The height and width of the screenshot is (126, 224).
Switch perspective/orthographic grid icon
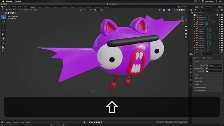tap(186, 37)
